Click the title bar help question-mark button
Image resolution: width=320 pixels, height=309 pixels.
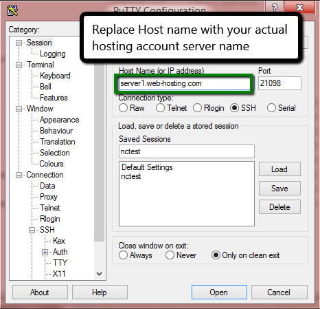click(275, 7)
